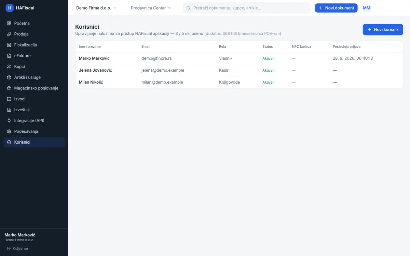Screen dimensions: 410x256
Task: Click the Novi dokument button
Action: (x=336, y=8)
